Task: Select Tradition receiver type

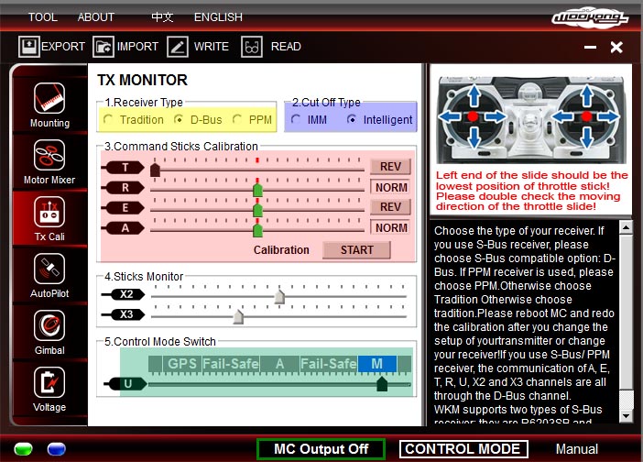Action: [110, 119]
